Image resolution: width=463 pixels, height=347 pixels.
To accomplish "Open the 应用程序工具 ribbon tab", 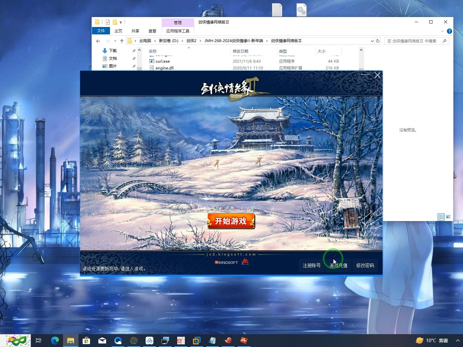I will click(178, 31).
